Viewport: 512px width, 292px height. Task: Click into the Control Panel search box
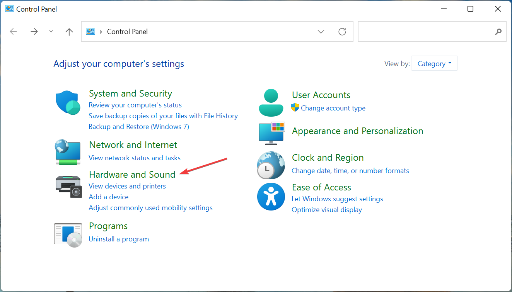coord(425,32)
